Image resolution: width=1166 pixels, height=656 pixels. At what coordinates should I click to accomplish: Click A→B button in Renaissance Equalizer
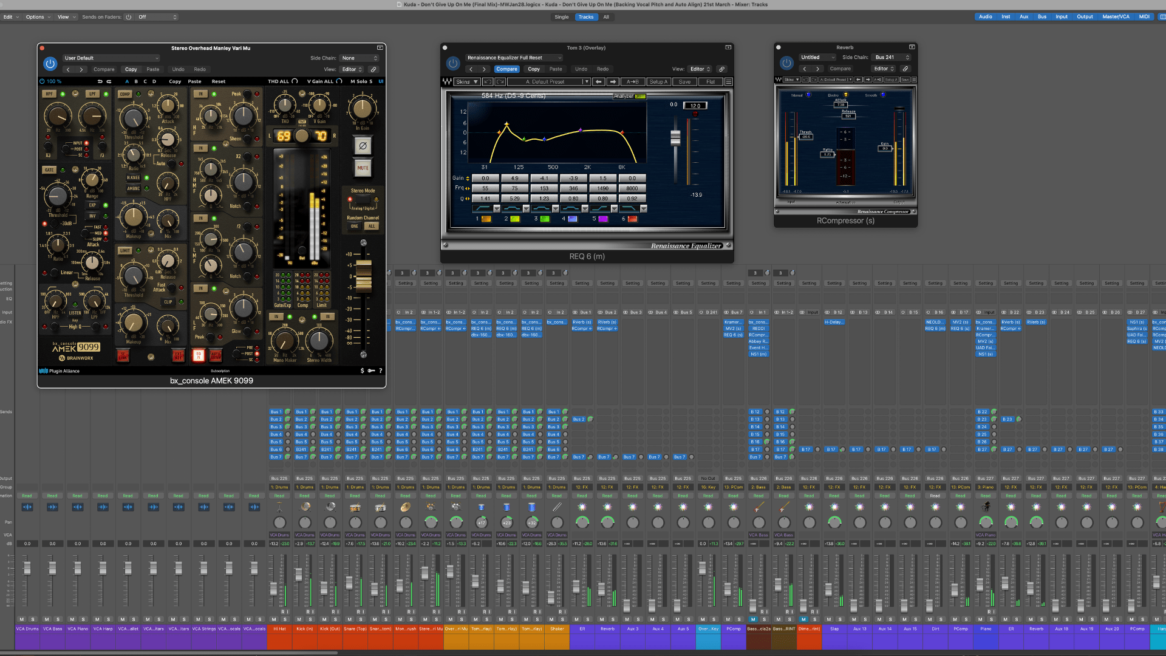click(632, 81)
